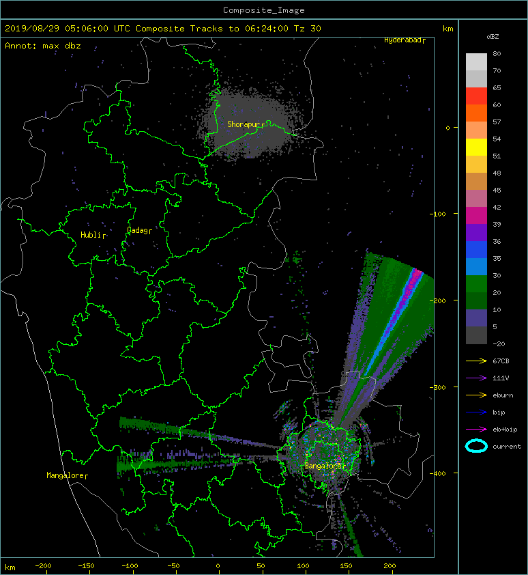
Task: Click the eb+bip legend label
Action: (505, 430)
